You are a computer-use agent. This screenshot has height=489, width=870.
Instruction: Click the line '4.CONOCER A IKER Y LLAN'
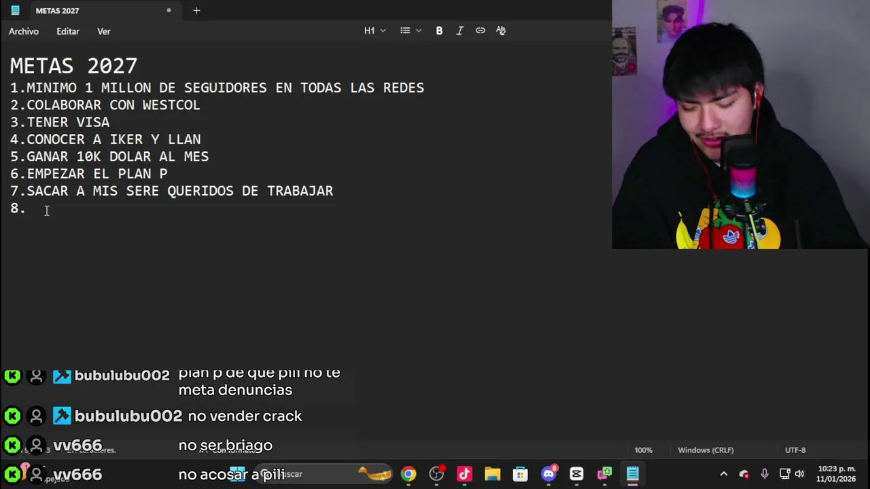[105, 139]
